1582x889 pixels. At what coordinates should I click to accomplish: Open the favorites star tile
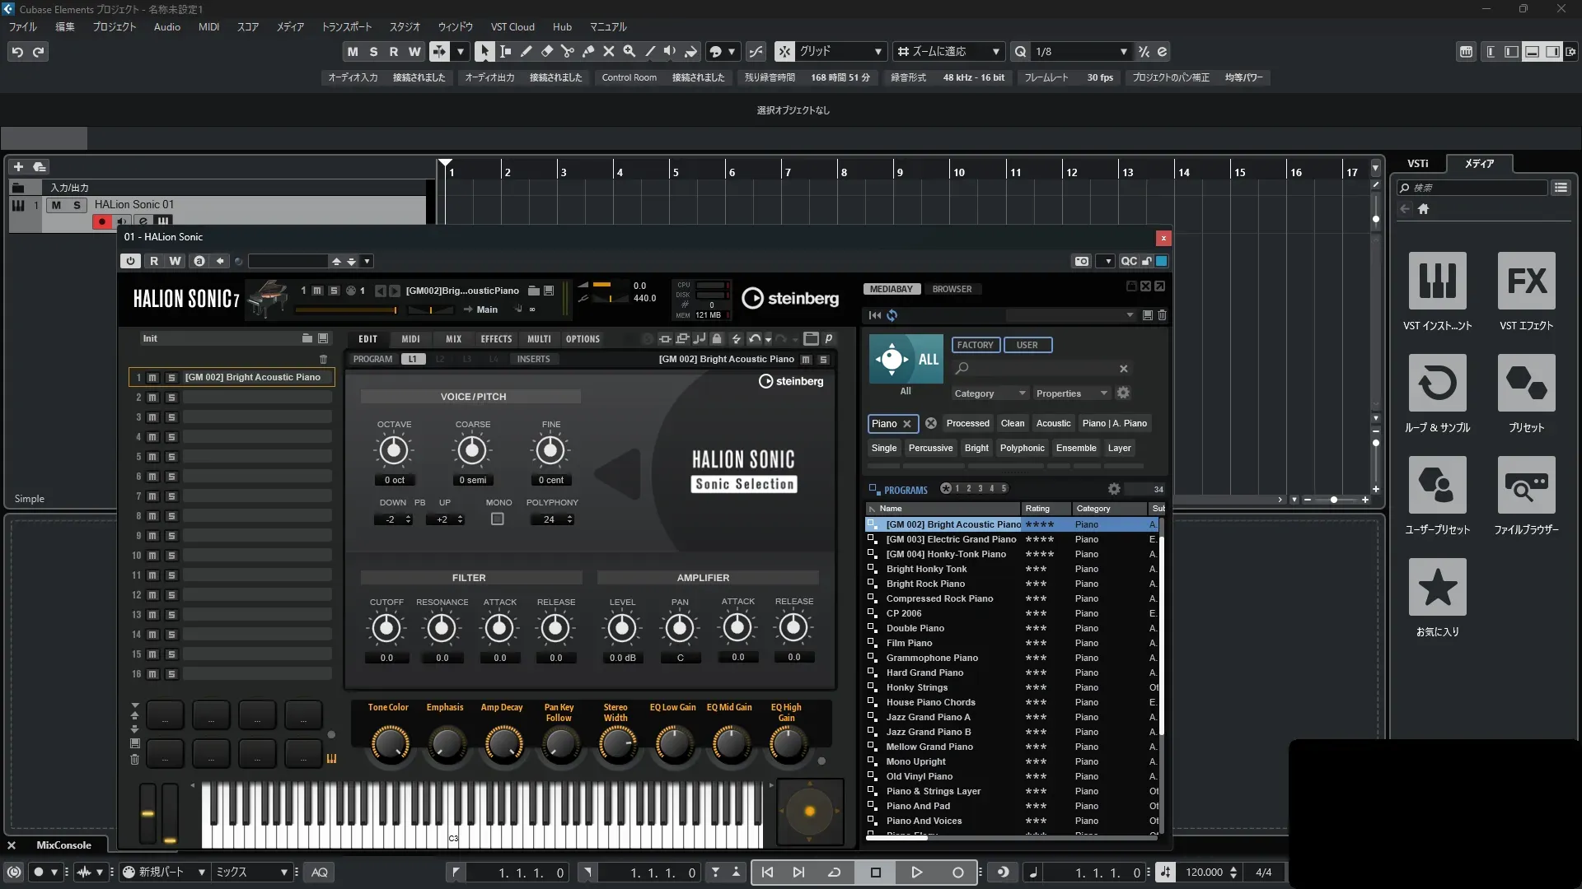pos(1437,587)
